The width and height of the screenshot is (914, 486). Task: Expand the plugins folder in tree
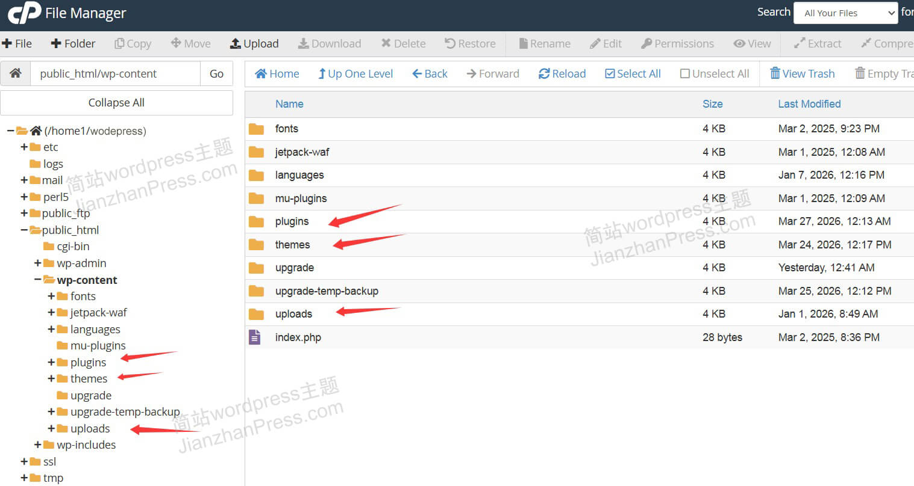point(51,363)
